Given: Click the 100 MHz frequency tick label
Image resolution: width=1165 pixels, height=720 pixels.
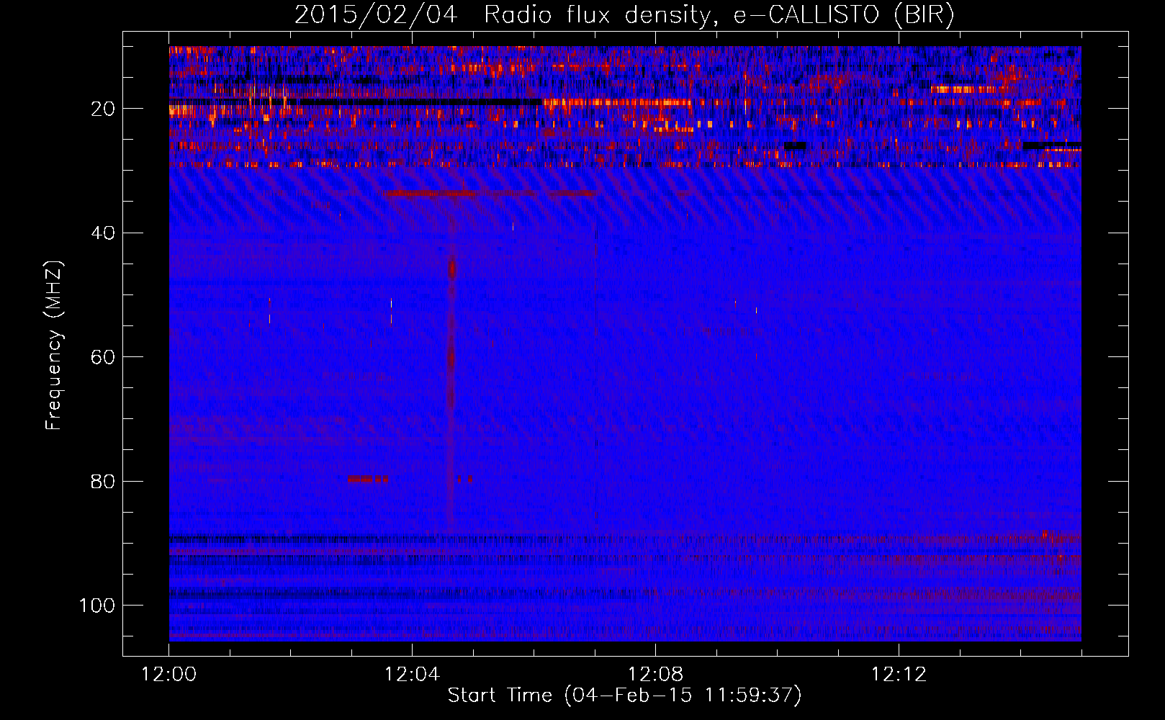Looking at the screenshot, I should pyautogui.click(x=97, y=606).
